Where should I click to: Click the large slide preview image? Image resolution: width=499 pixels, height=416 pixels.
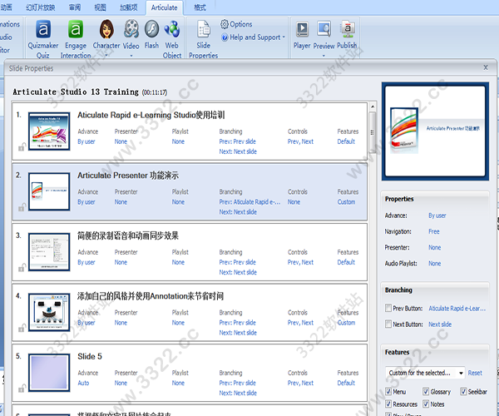435,131
